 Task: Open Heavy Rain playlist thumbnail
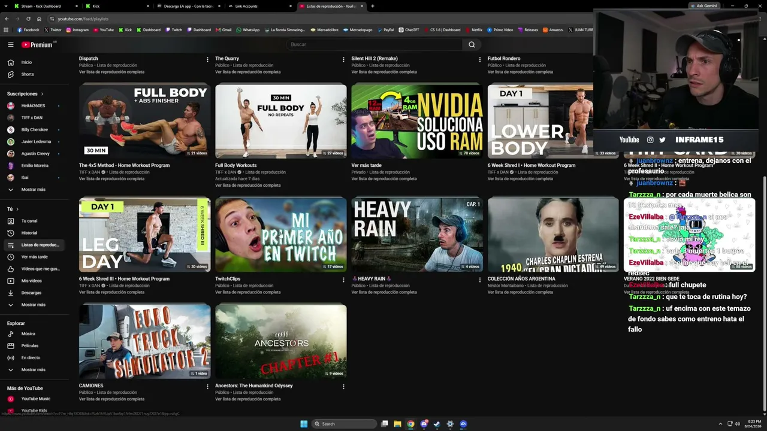[x=416, y=235]
